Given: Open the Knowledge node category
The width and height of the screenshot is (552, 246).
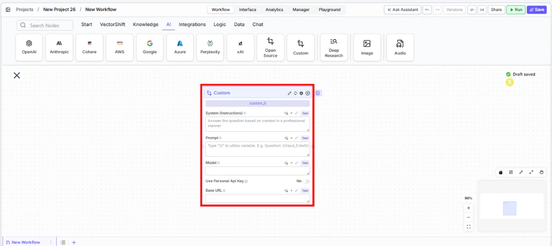Looking at the screenshot, I should pyautogui.click(x=146, y=25).
